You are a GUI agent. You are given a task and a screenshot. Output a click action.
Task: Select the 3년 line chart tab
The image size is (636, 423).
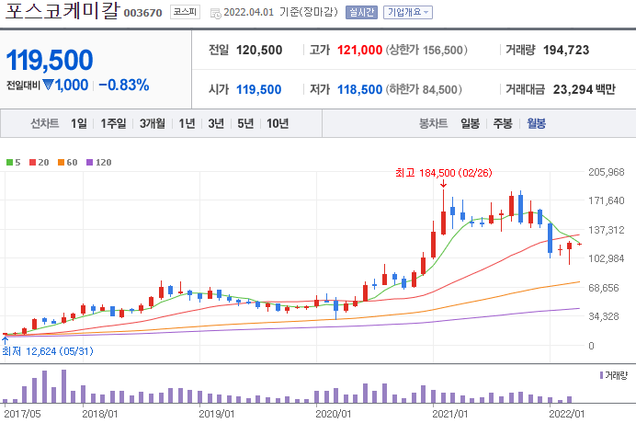point(216,123)
